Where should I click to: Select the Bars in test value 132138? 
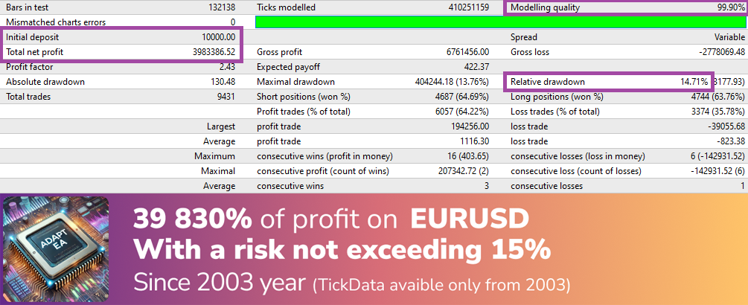pyautogui.click(x=222, y=7)
